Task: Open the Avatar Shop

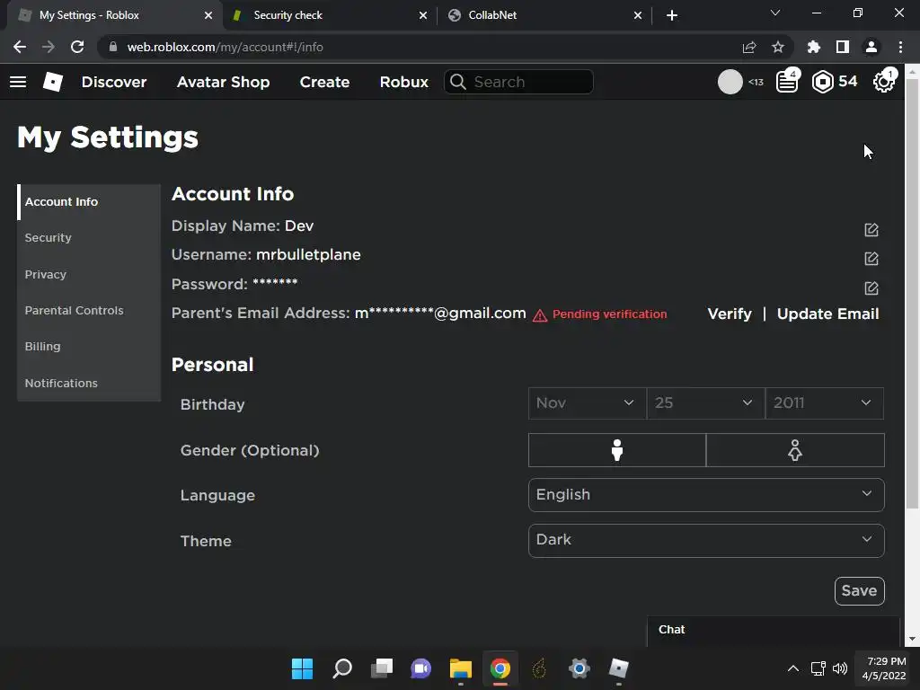Action: coord(223,82)
